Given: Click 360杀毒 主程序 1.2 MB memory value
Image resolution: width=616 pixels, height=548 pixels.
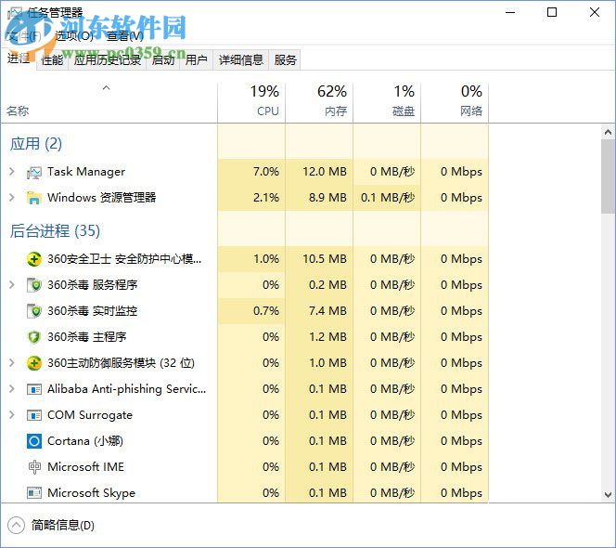Looking at the screenshot, I should 327,337.
